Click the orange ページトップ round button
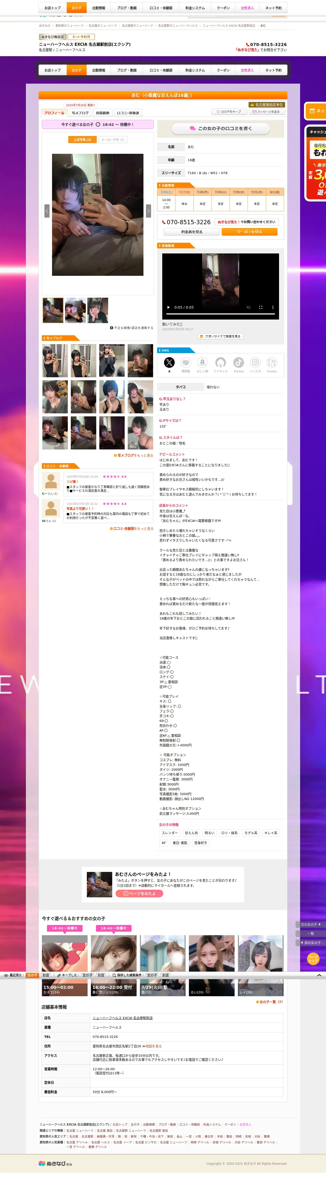326x1180 pixels. pyautogui.click(x=313, y=958)
